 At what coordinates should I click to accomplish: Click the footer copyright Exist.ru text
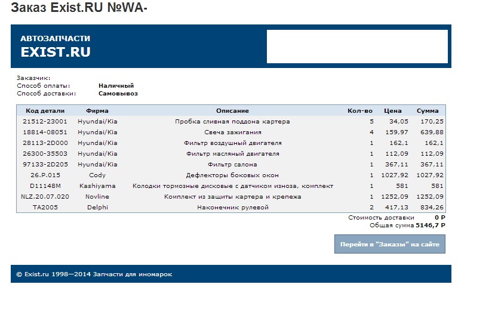pos(94,274)
